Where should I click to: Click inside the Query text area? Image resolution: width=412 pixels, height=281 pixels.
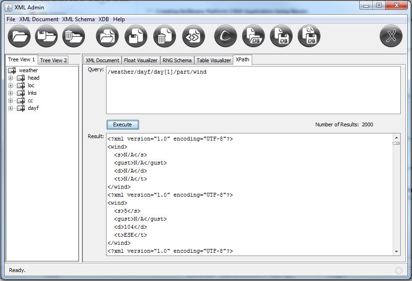coord(253,90)
